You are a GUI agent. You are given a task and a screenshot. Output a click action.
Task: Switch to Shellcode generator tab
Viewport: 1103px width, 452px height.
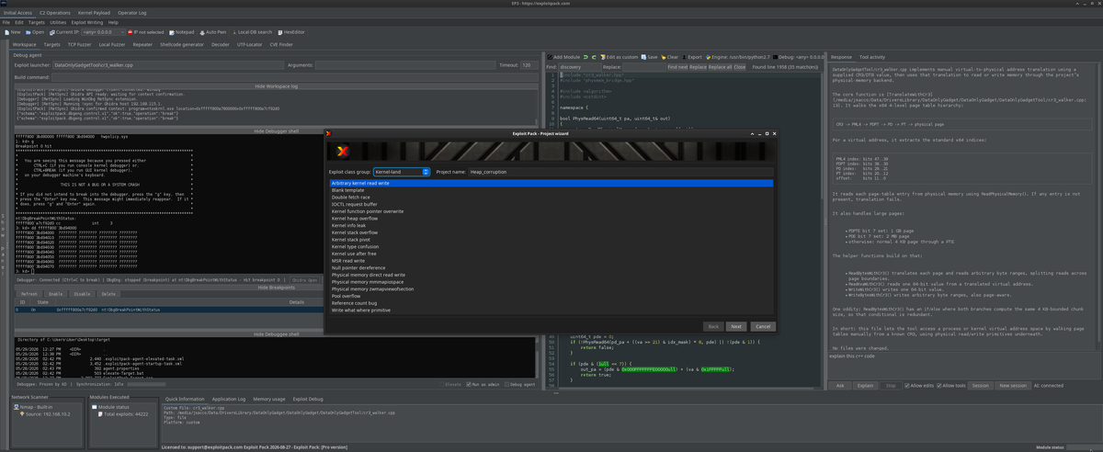point(181,44)
